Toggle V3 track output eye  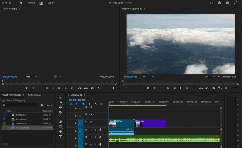91,107
